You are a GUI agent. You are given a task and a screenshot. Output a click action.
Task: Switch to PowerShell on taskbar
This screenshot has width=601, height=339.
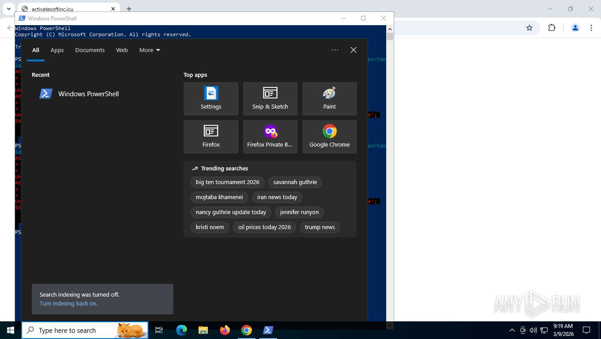268,330
